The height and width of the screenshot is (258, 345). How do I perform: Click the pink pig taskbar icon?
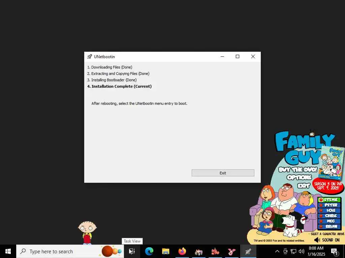232,251
